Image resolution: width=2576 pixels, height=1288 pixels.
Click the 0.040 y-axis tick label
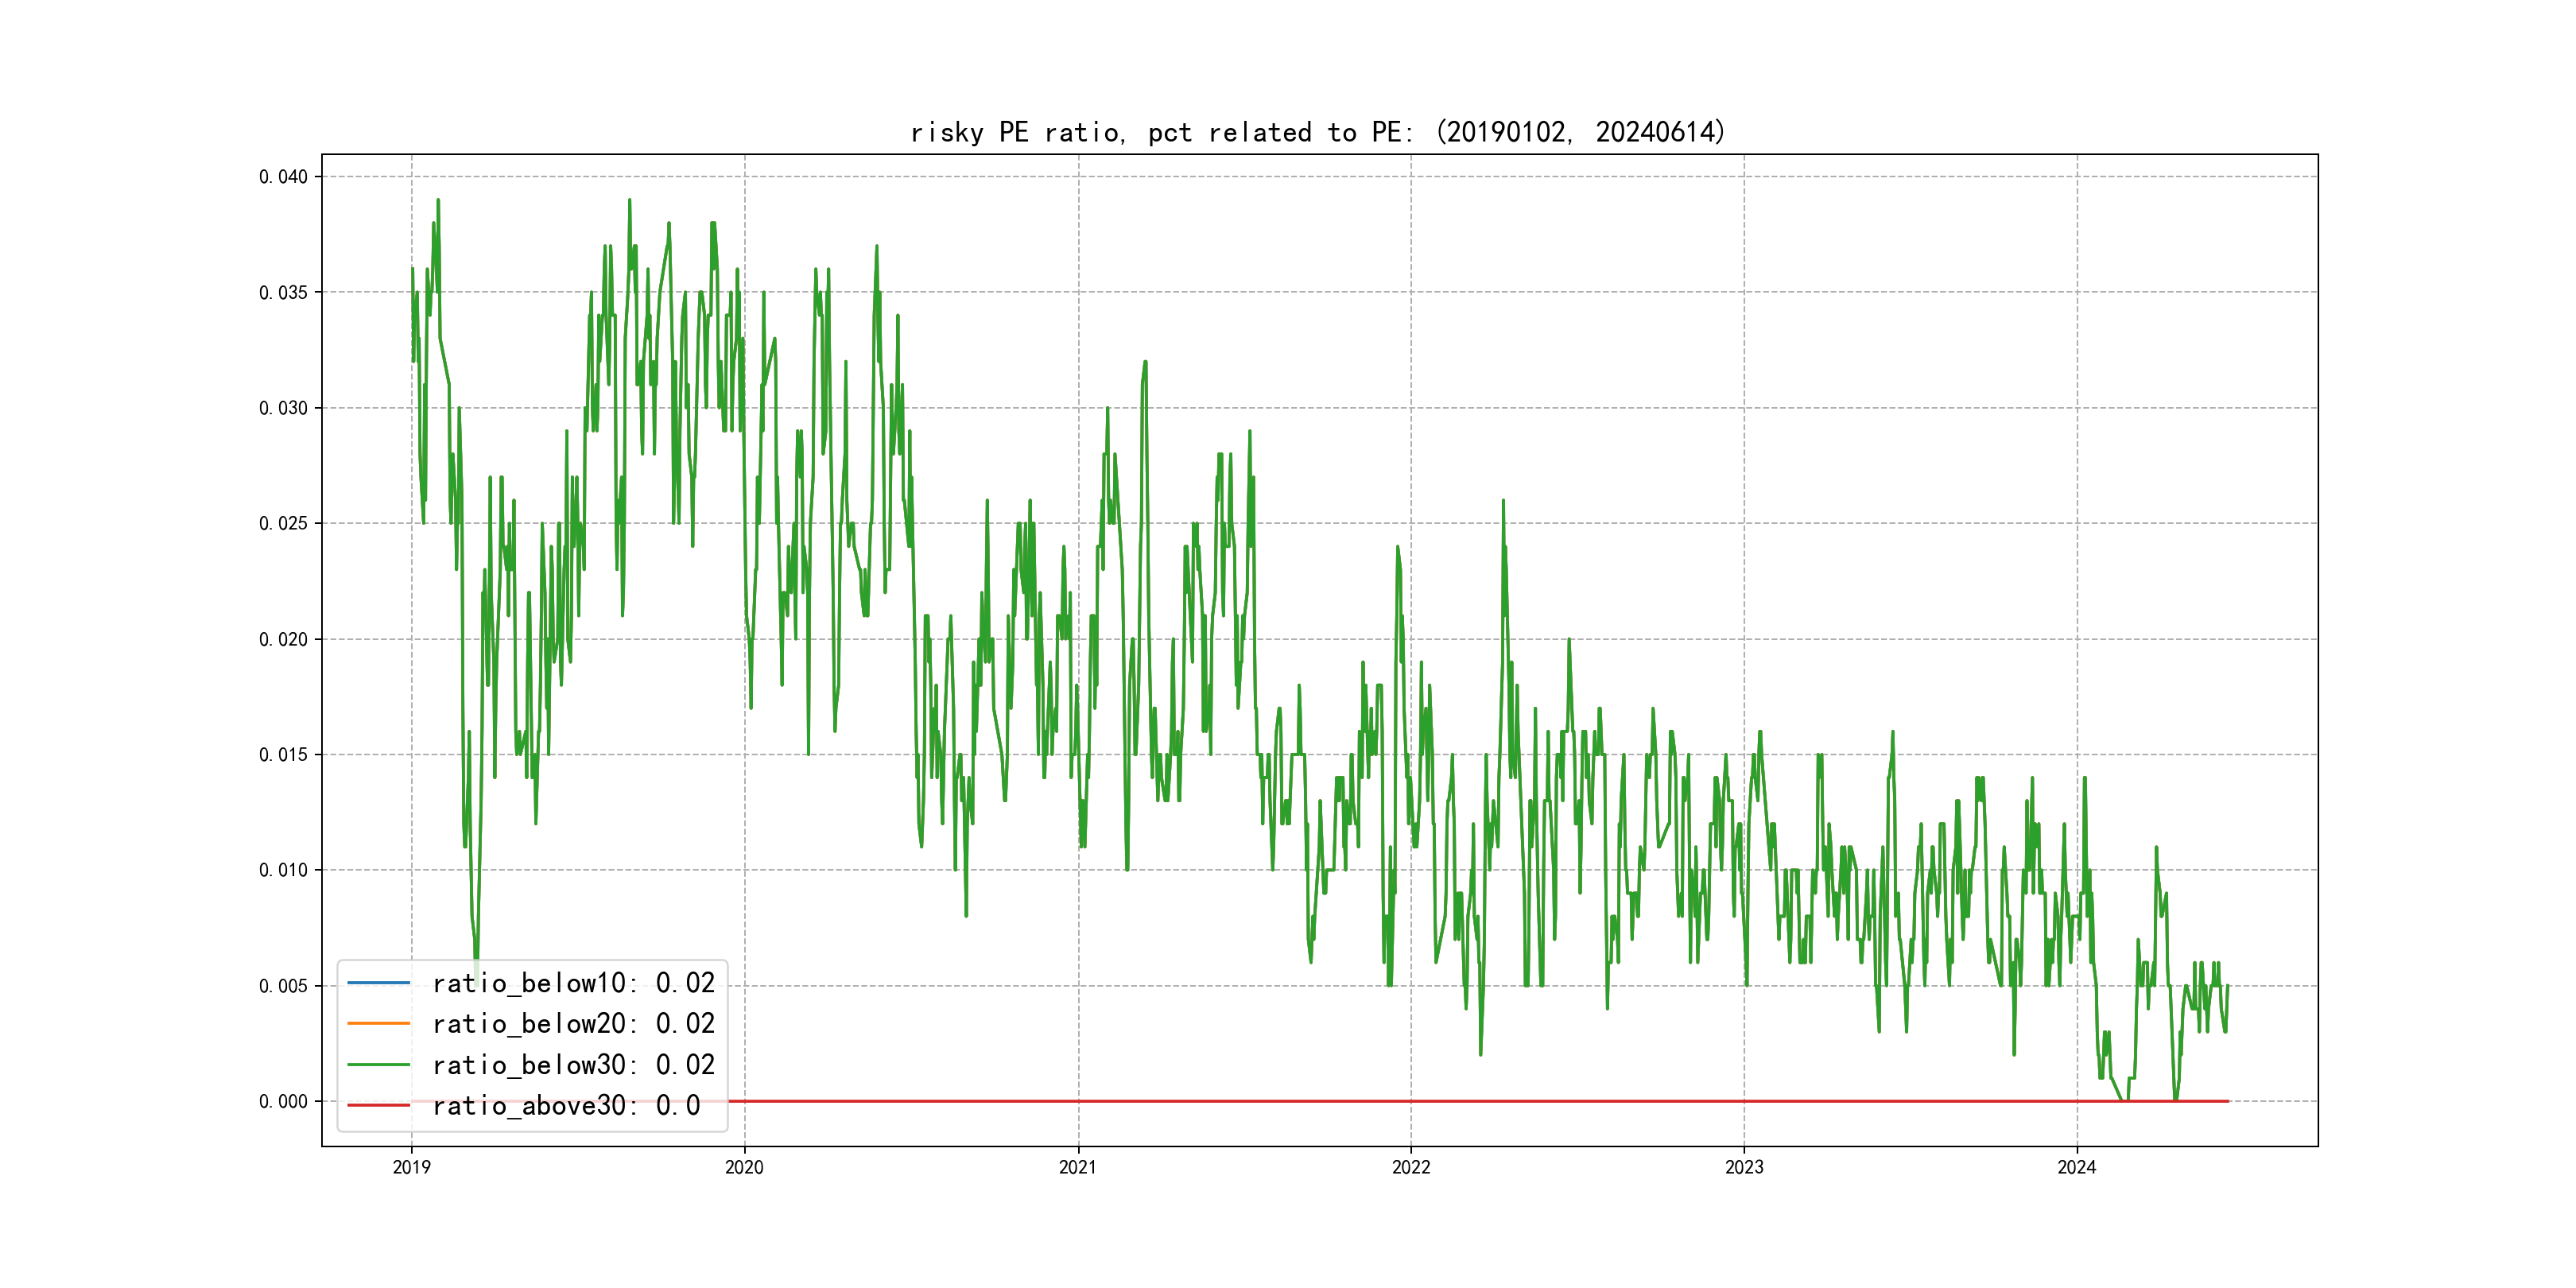(x=283, y=177)
